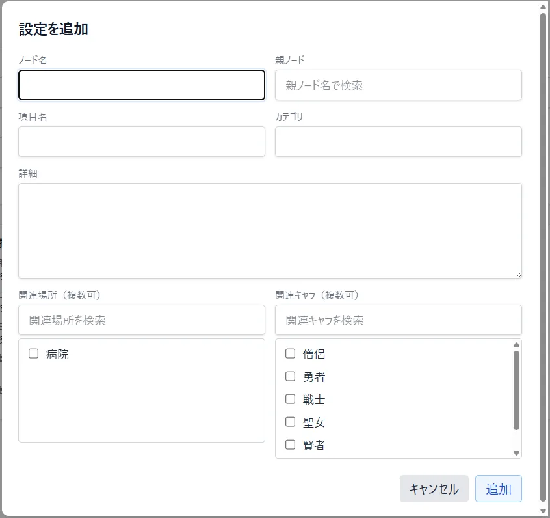
Task: Click into the 項目名 text box
Action: click(x=142, y=141)
